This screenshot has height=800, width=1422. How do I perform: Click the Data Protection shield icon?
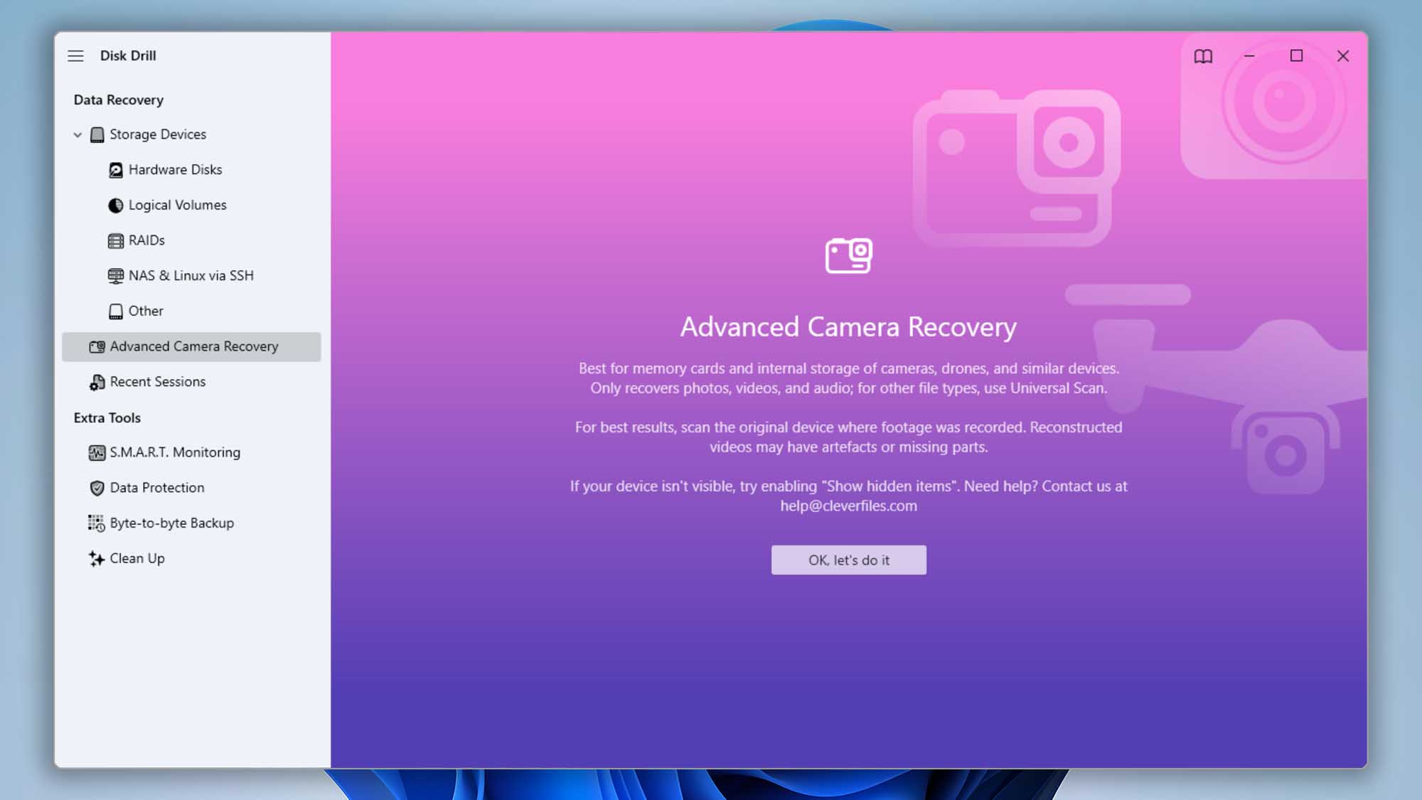coord(97,488)
